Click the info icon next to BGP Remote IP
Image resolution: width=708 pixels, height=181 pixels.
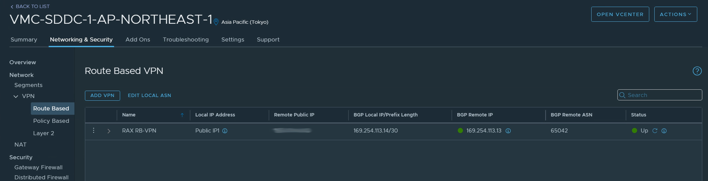point(508,131)
